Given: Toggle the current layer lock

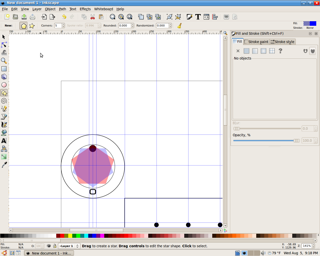Looking at the screenshot, I should (55, 246).
